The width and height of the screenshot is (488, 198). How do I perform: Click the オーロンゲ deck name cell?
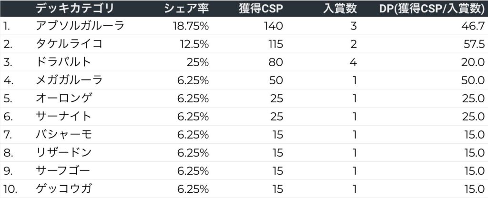(x=64, y=98)
